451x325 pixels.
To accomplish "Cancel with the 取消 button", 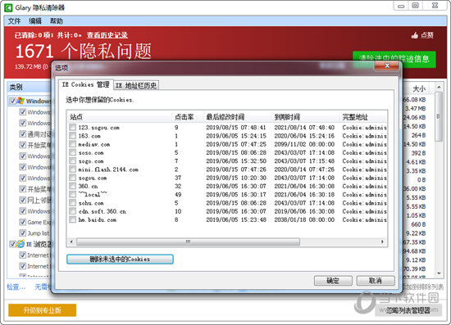I will tap(376, 281).
